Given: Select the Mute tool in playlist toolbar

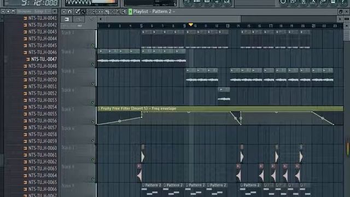Looking at the screenshot, I should click(95, 11).
